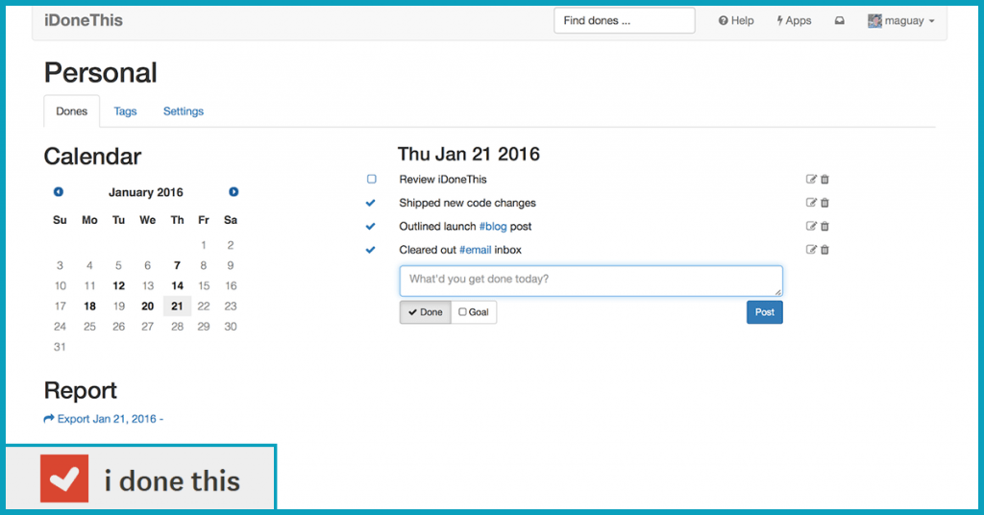This screenshot has width=984, height=515.
Task: Open the Help menu item
Action: tap(736, 21)
